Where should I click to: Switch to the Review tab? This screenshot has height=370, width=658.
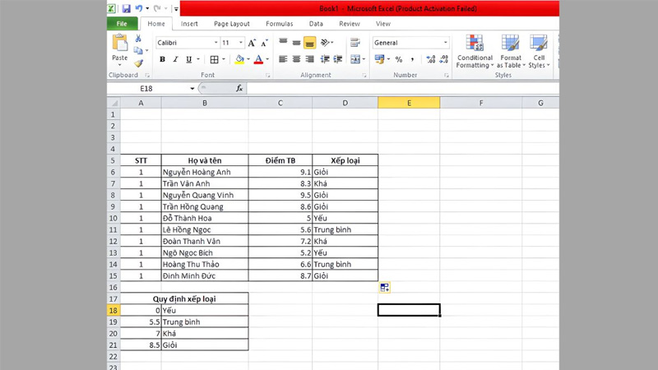(x=350, y=24)
